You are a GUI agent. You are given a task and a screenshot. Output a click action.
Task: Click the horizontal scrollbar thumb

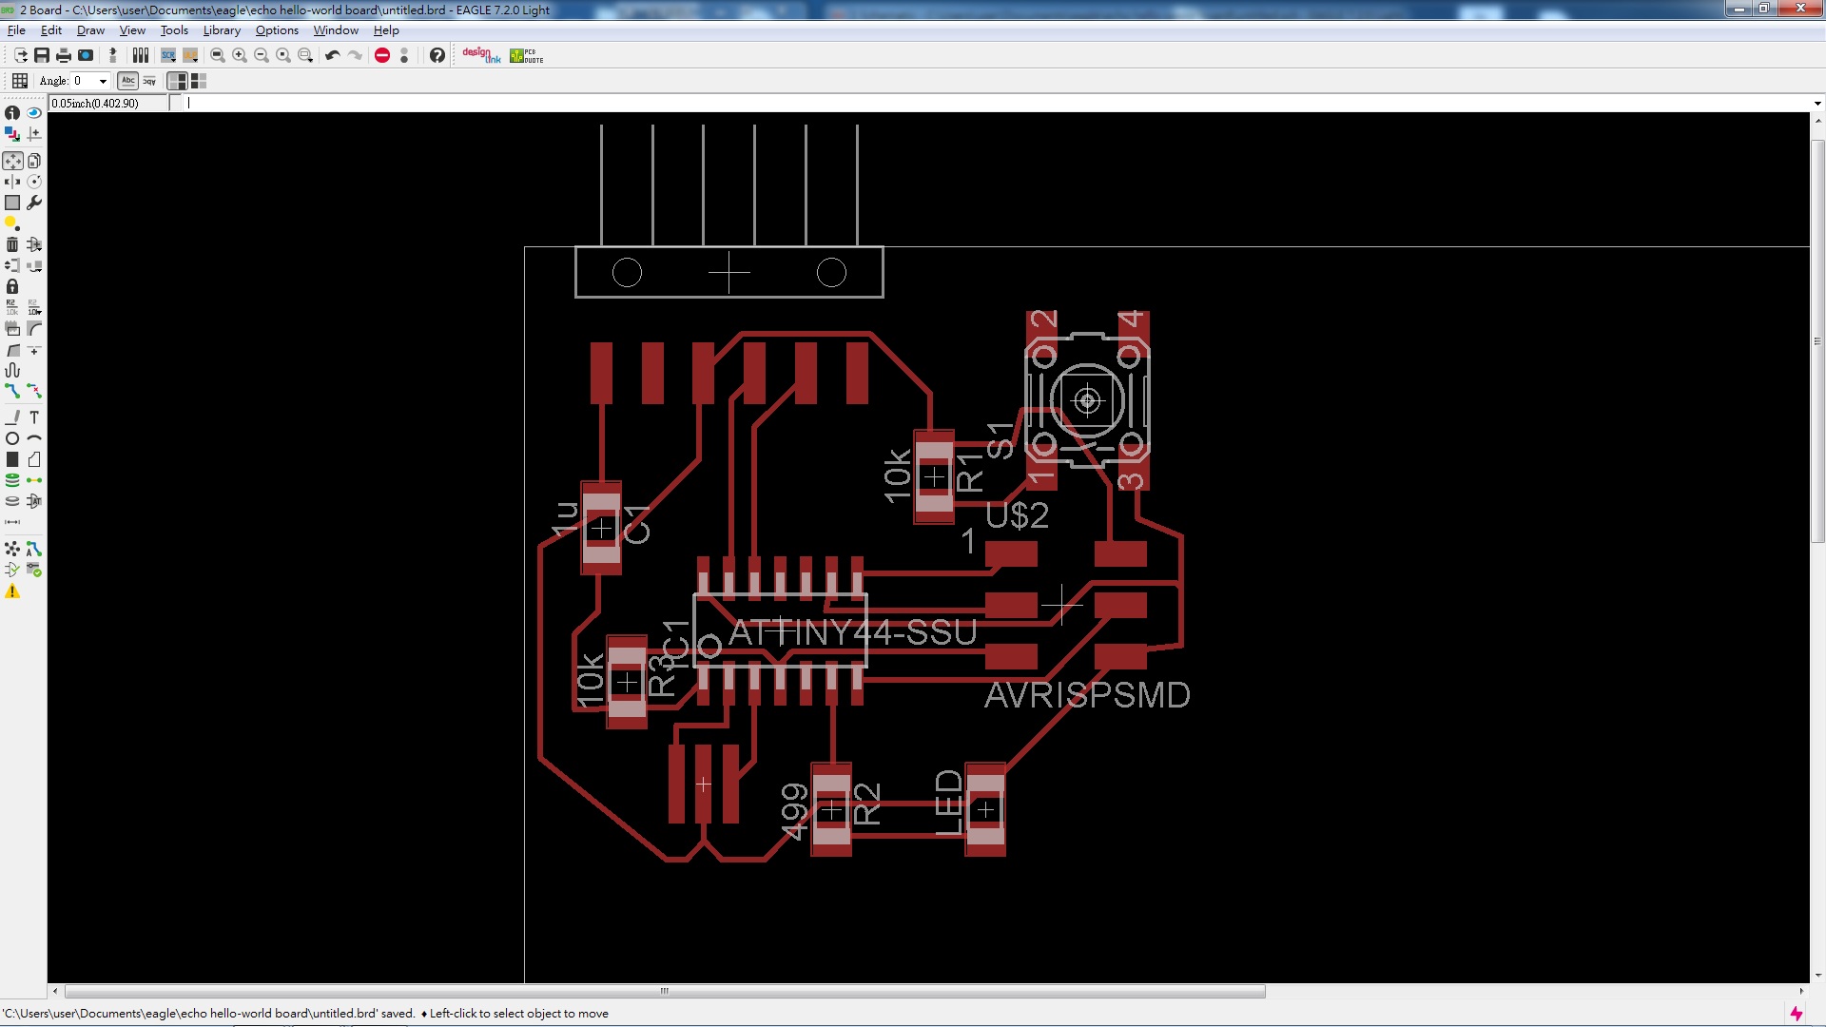coord(664,991)
